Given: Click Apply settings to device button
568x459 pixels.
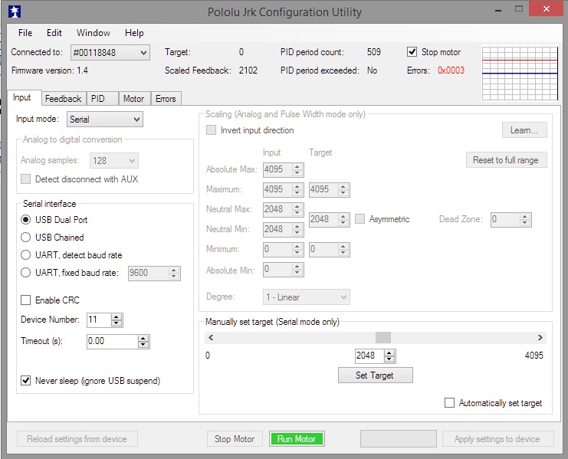Looking at the screenshot, I should tap(497, 439).
